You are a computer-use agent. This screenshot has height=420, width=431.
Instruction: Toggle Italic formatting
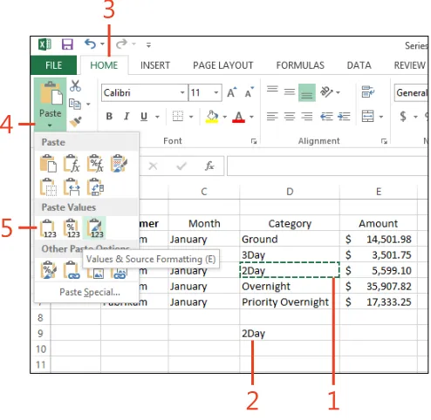pos(127,117)
